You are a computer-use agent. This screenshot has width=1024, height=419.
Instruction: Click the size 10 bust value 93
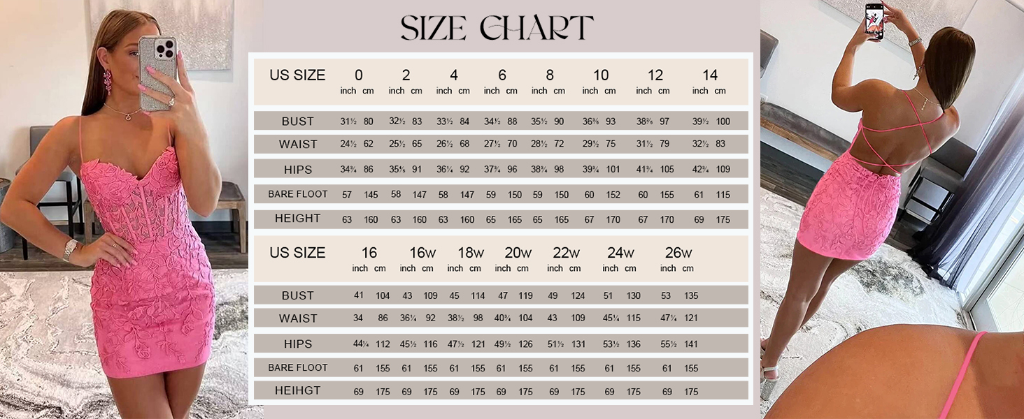pos(611,122)
